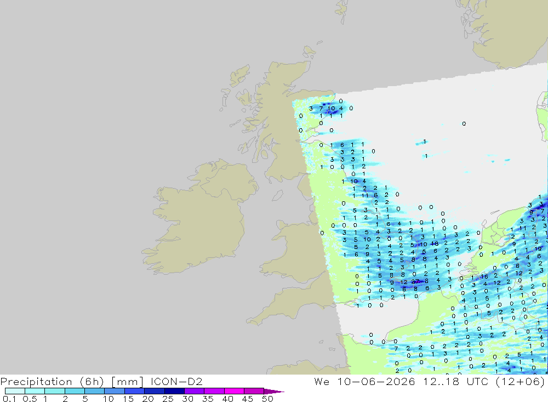
Task: Select the purple legend swatch between 30 and 35
Action: click(x=194, y=391)
